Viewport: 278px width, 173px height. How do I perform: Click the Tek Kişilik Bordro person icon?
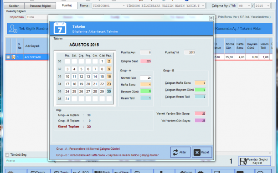(13, 29)
